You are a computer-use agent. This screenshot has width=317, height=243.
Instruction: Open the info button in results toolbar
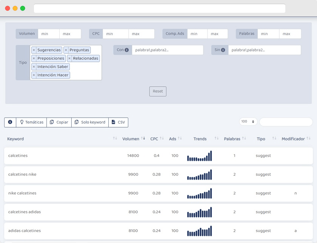(10, 122)
